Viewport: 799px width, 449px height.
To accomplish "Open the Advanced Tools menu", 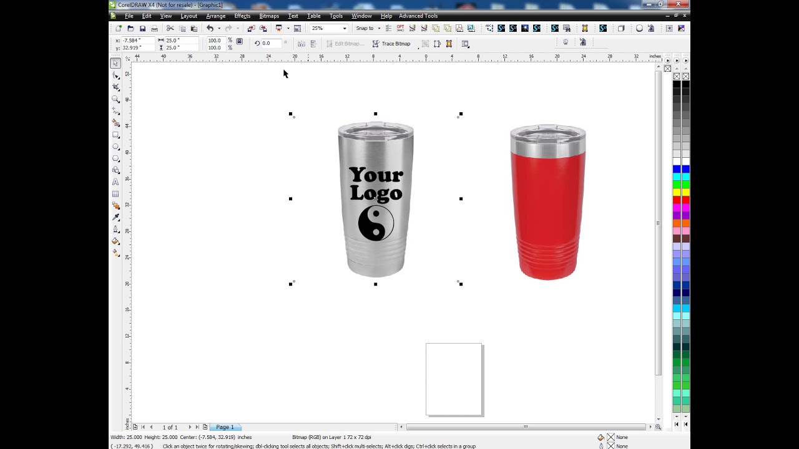I will point(418,16).
